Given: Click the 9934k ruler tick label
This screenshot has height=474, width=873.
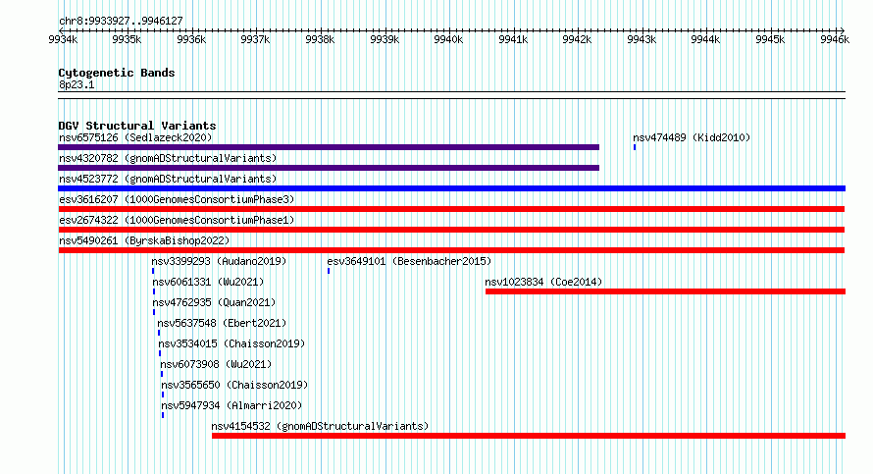Looking at the screenshot, I should (63, 39).
